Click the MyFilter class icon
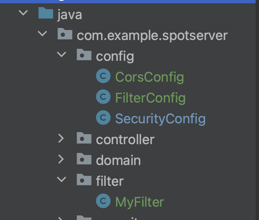Image resolution: width=259 pixels, height=220 pixels. tap(103, 202)
